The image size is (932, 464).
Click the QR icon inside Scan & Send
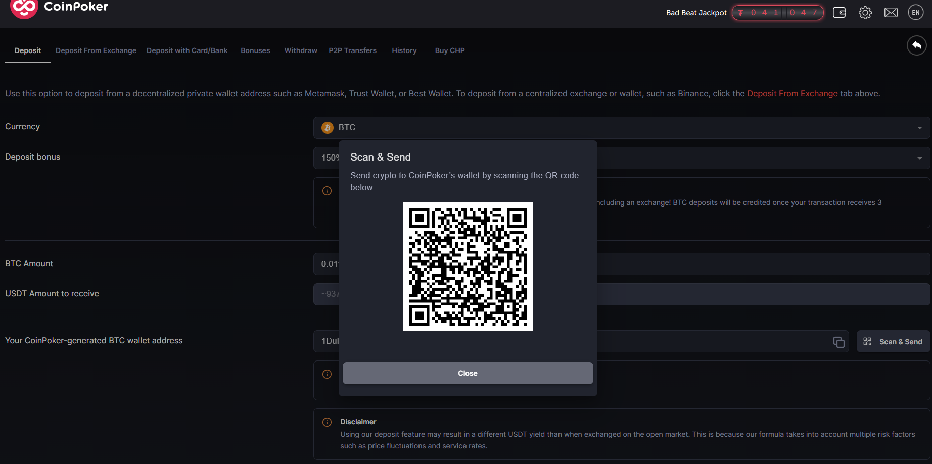click(x=867, y=341)
